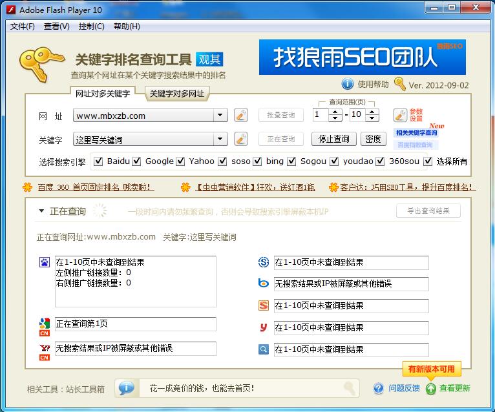Toggle the Yahoo search engine checkbox
This screenshot has width=495, height=412.
181,161
